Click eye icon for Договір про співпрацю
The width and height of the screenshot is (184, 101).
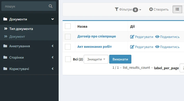tap(157, 37)
